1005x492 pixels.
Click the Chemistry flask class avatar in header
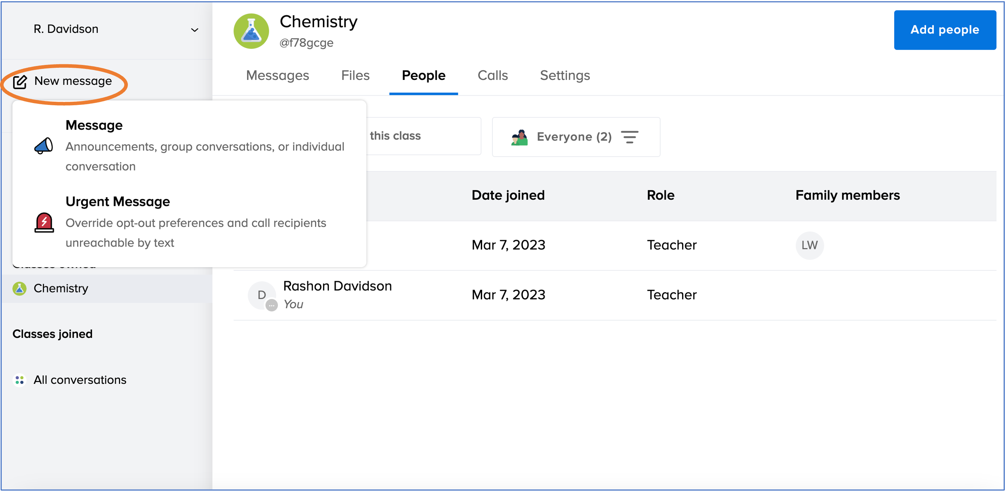pyautogui.click(x=251, y=31)
